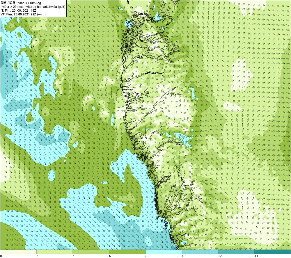Click the 4–6 m/s green swatch
The height and width of the screenshot is (258, 291).
click(91, 252)
